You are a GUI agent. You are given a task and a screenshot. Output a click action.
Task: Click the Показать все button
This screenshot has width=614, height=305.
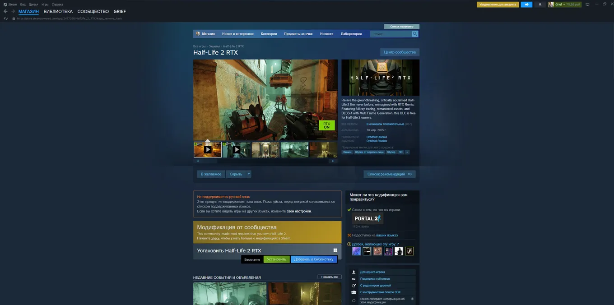(330, 277)
